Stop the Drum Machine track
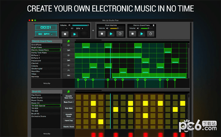This screenshot has height=137, width=221. point(102,34)
